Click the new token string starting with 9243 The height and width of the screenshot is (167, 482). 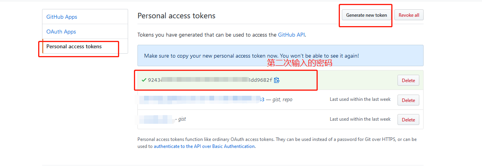coord(210,80)
